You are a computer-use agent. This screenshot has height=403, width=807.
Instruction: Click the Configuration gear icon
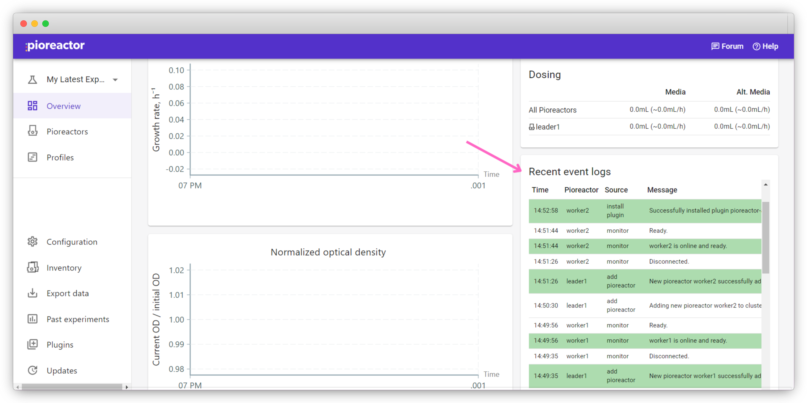point(32,242)
